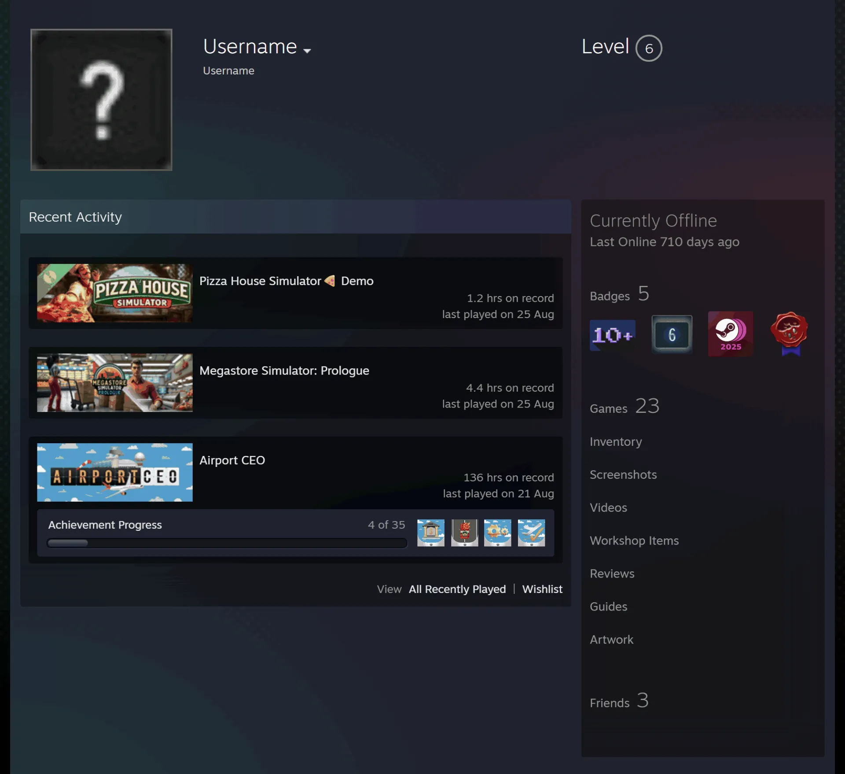View the airplane checkmark achievement icon
The height and width of the screenshot is (774, 845).
531,533
